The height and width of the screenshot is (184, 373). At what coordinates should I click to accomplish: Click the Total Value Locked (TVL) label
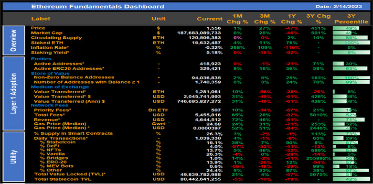70,174
